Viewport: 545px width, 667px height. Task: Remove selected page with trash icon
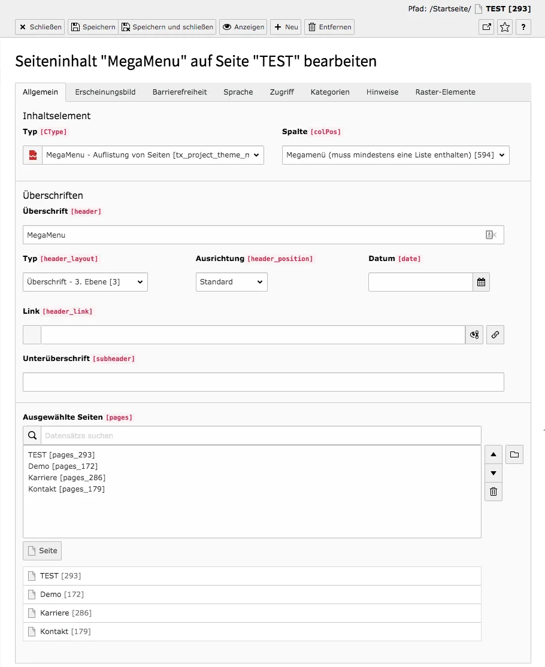(493, 492)
